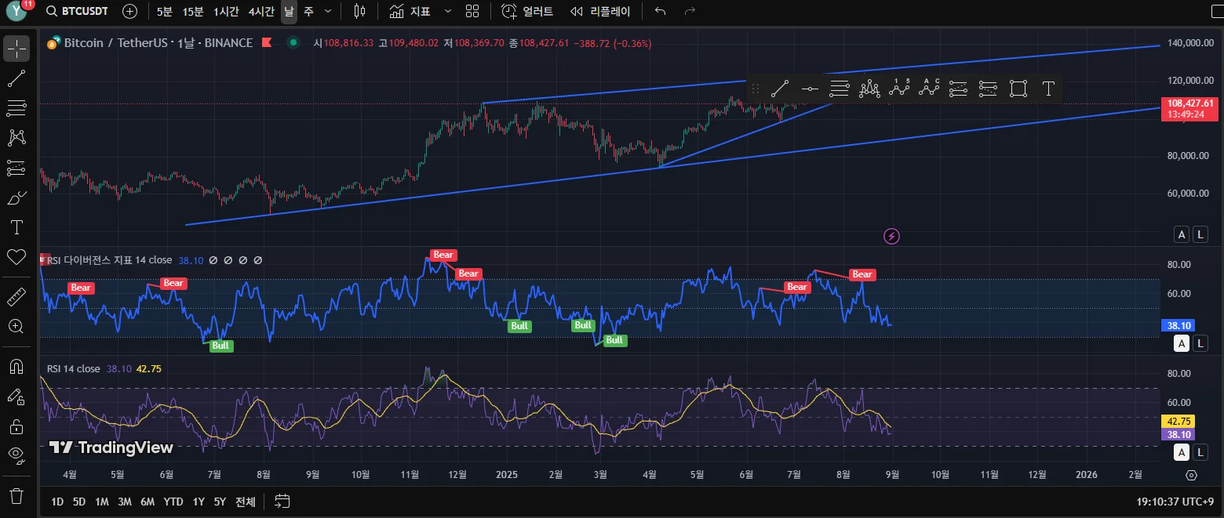This screenshot has height=518, width=1224.
Task: Pick Fib retracement in floating favorites toolbar
Action: coord(840,89)
